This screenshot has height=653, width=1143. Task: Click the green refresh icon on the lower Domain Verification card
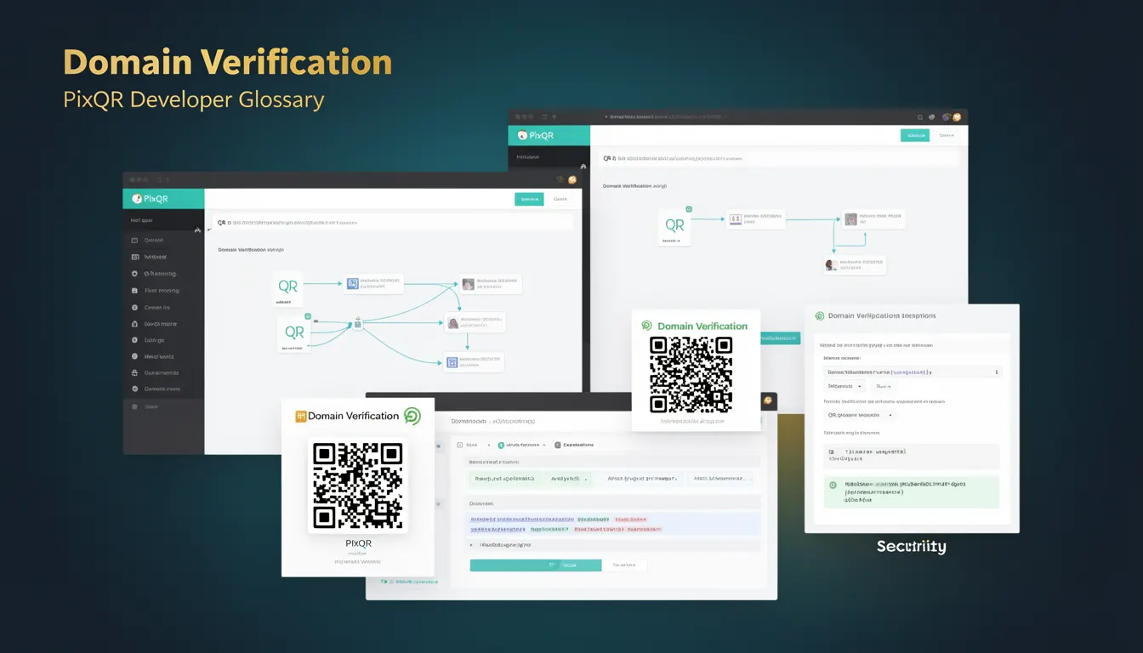coord(412,416)
